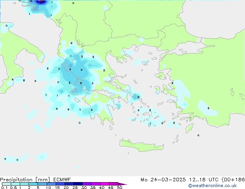Click the legend label '0.1'
Screen dimensions: 245x189
[4, 187]
